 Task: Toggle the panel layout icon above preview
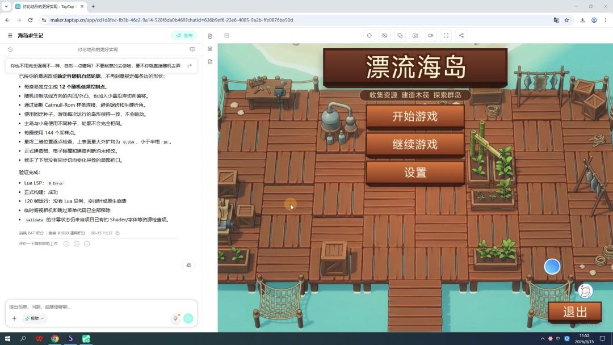pyautogui.click(x=226, y=36)
